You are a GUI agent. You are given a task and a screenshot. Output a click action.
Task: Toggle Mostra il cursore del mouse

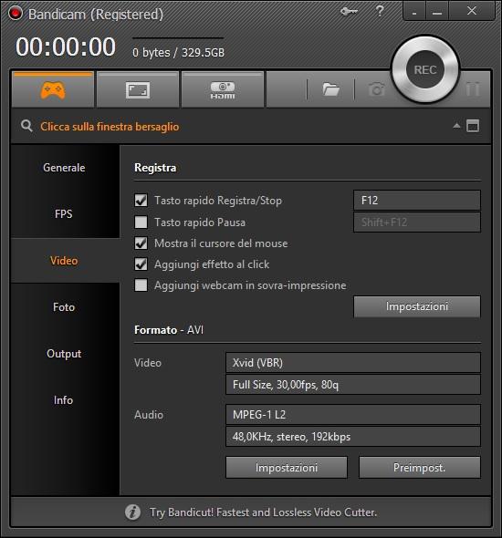pyautogui.click(x=141, y=243)
